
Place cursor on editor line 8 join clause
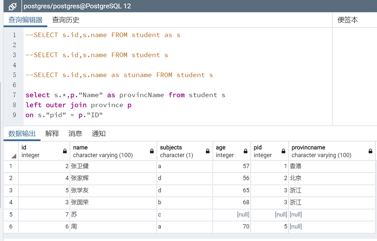pos(78,105)
